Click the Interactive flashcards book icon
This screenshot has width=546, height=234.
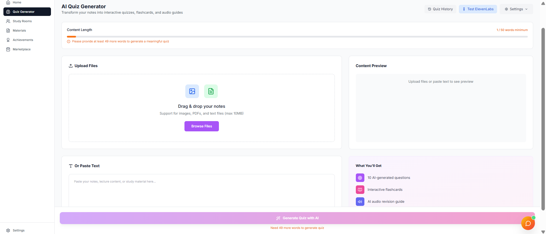[360, 190]
